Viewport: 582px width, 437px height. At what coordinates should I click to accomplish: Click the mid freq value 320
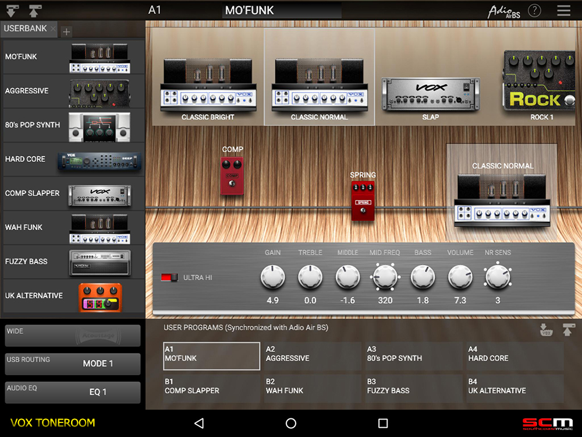(x=385, y=300)
